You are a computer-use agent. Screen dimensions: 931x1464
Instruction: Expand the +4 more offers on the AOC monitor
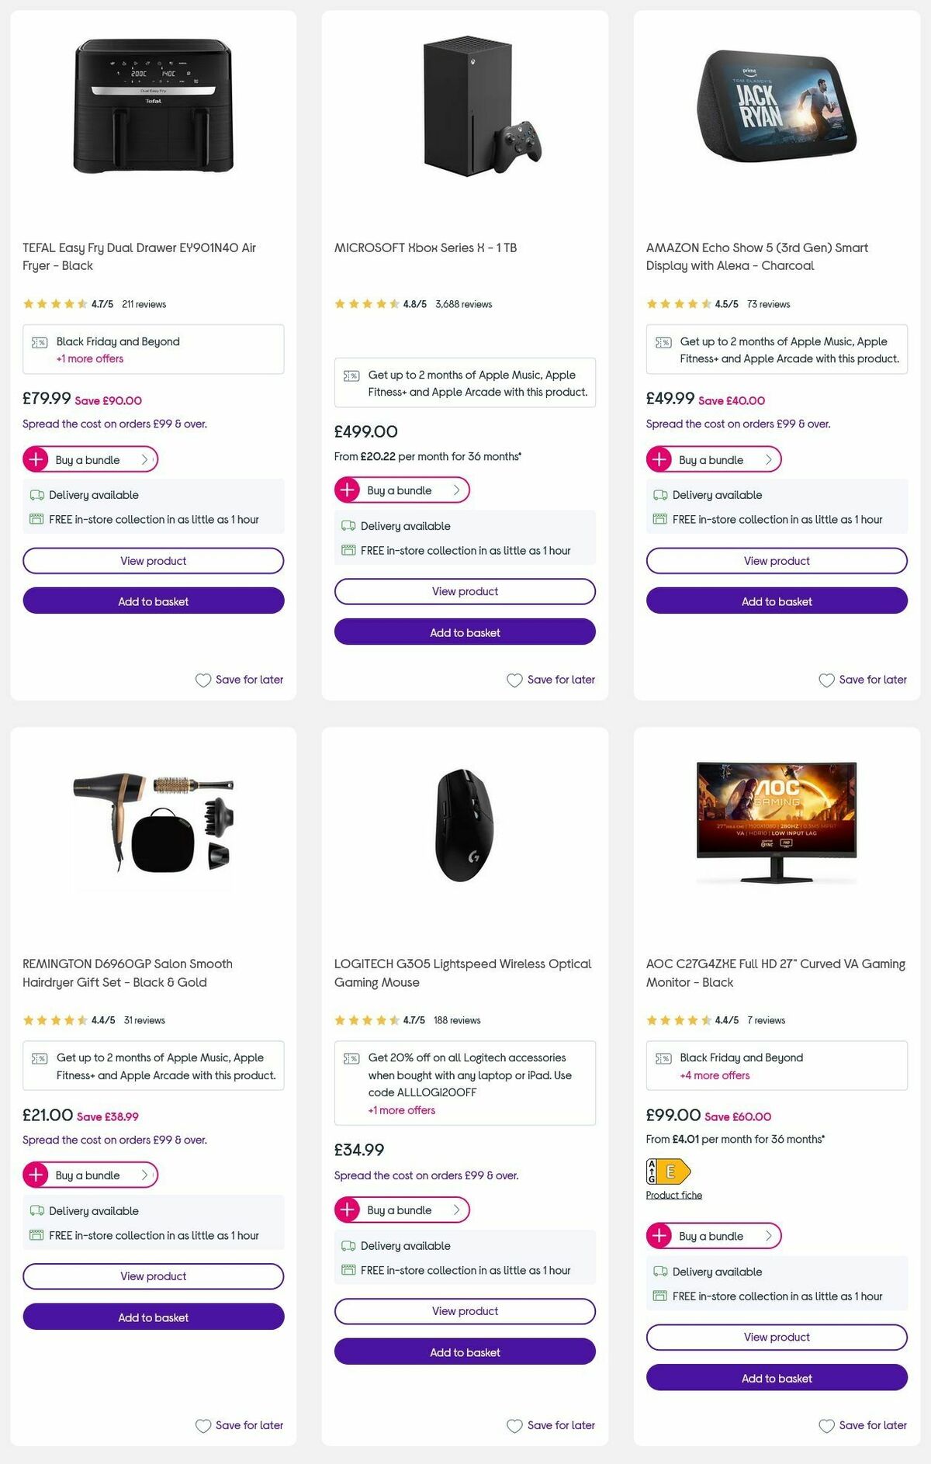click(714, 1075)
